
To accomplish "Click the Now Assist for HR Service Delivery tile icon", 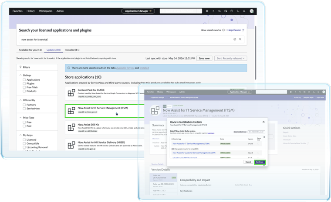I will coord(71,145).
